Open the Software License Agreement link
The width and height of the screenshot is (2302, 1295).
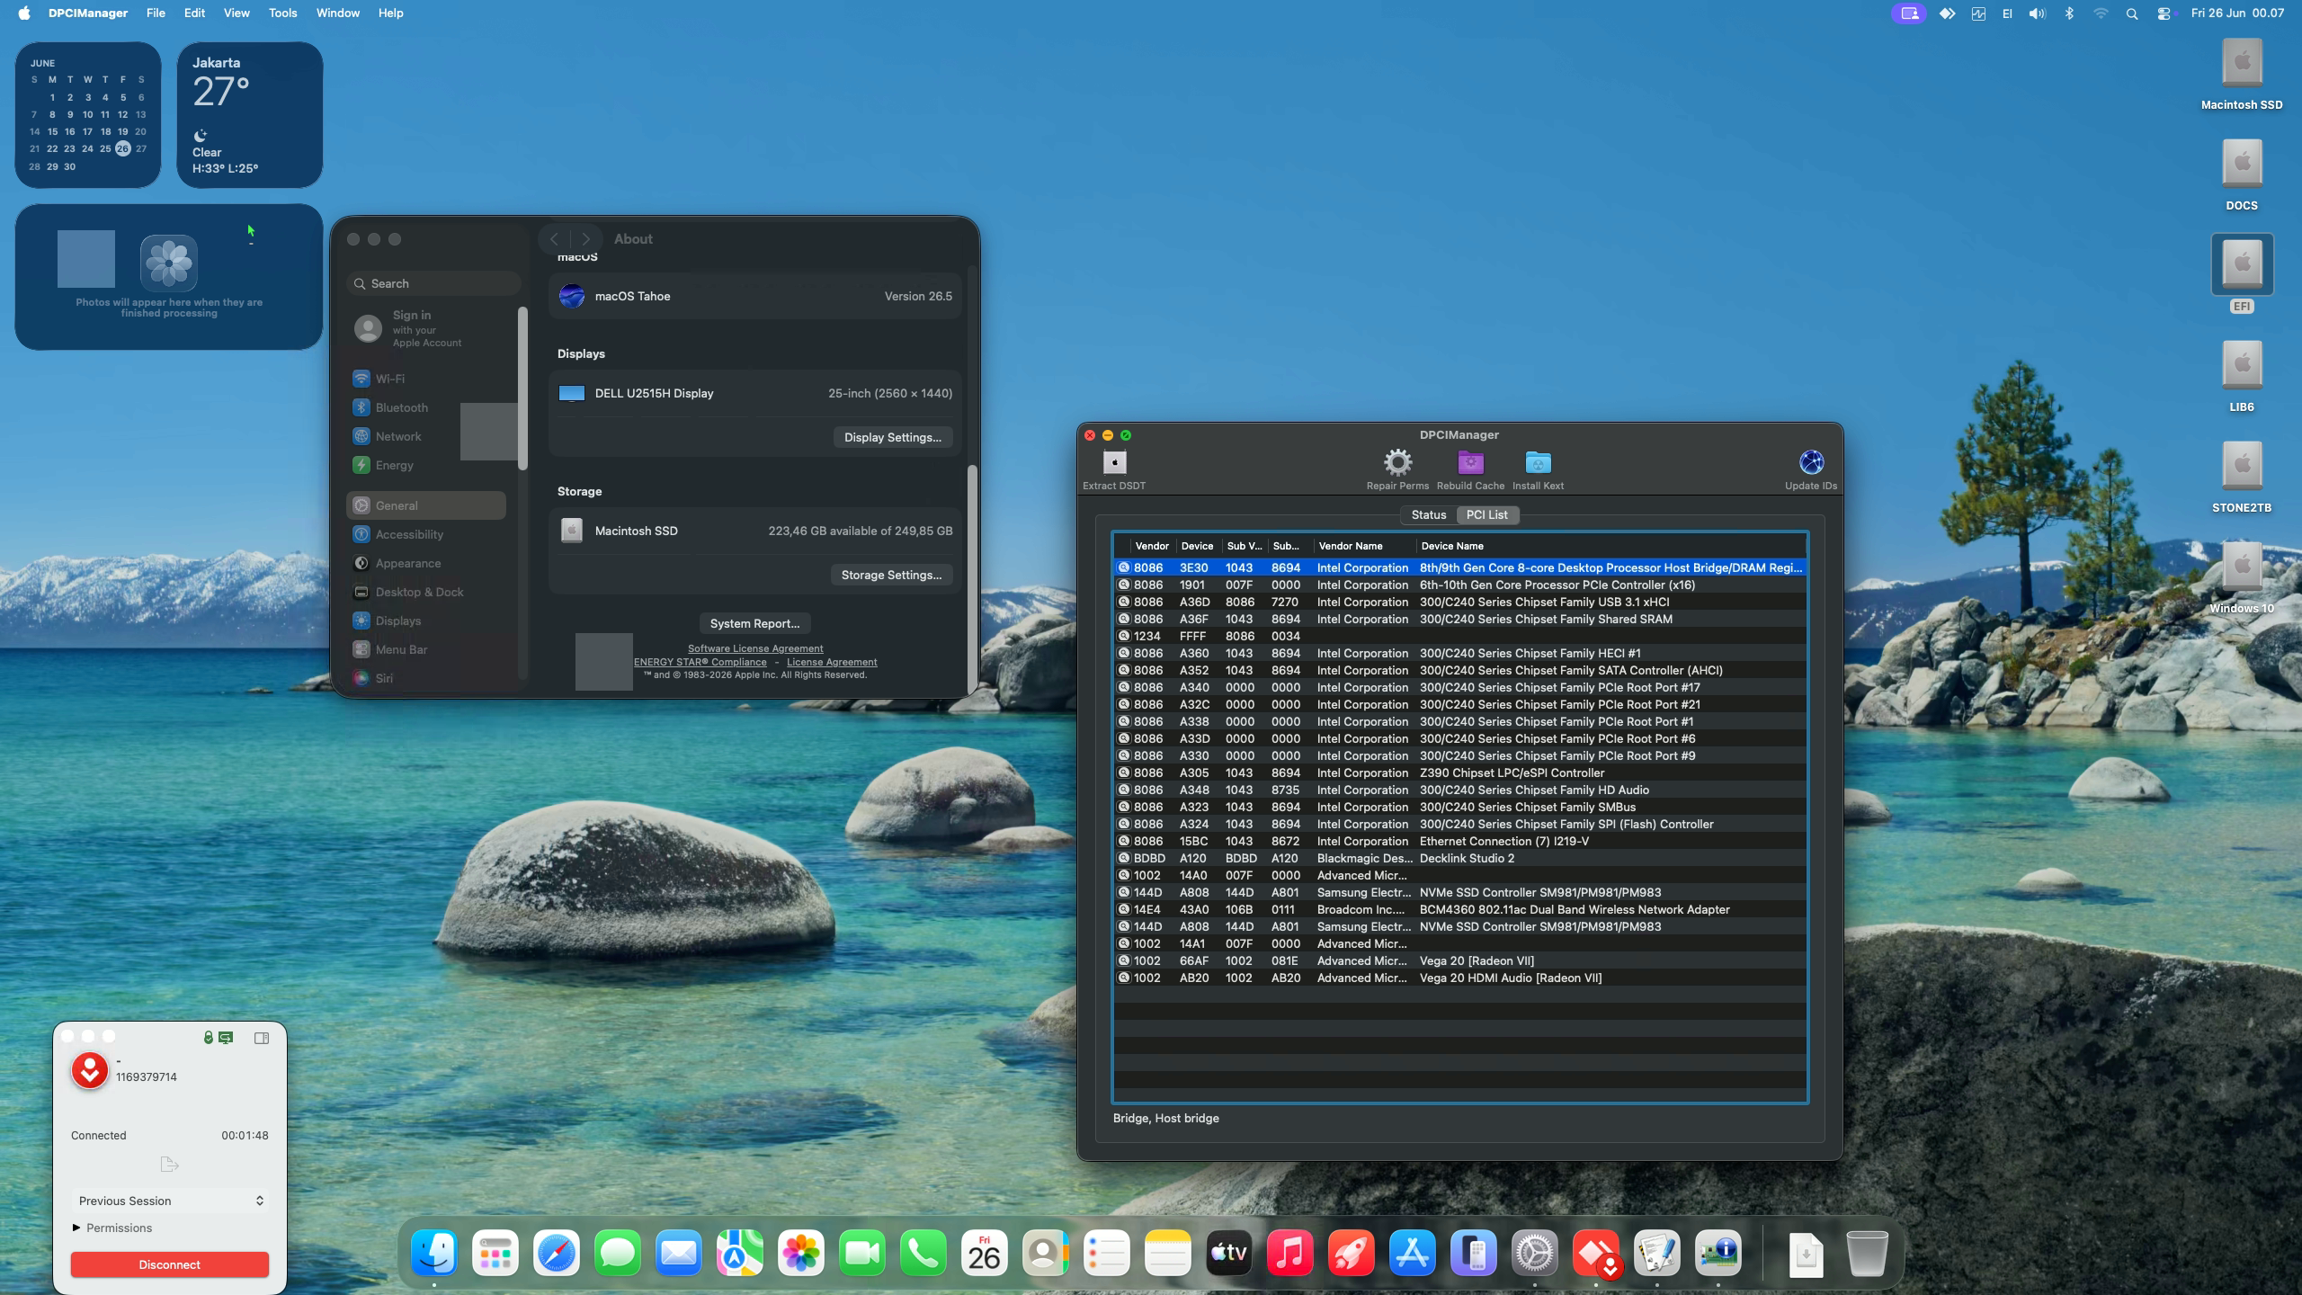tap(755, 648)
